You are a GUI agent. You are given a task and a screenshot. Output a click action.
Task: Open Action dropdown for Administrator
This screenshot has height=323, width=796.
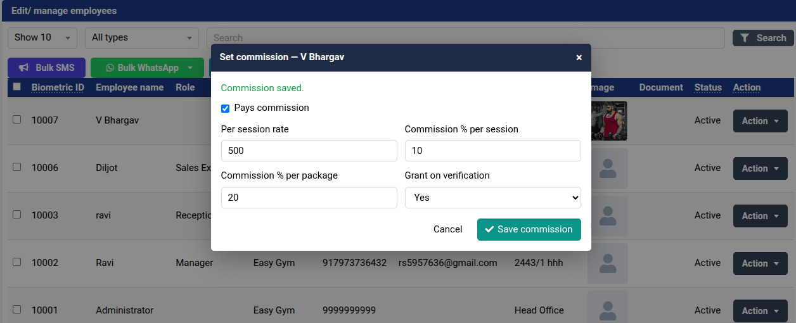pos(760,311)
